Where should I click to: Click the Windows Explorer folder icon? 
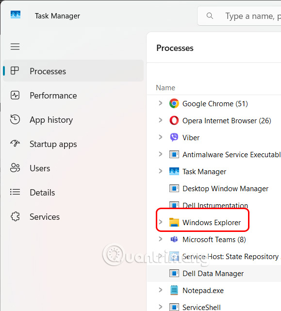[x=174, y=222]
